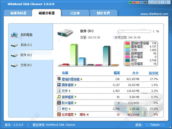
Task: Open the Taiwan language selector
Action: [155, 125]
